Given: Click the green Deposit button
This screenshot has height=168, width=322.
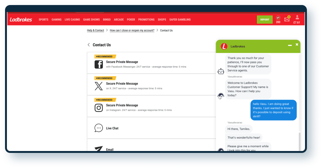Looking at the screenshot, I should click(265, 20).
